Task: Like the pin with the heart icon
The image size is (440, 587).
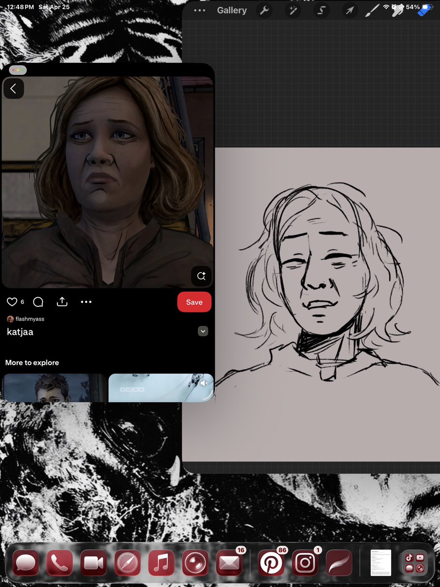Action: pos(12,302)
